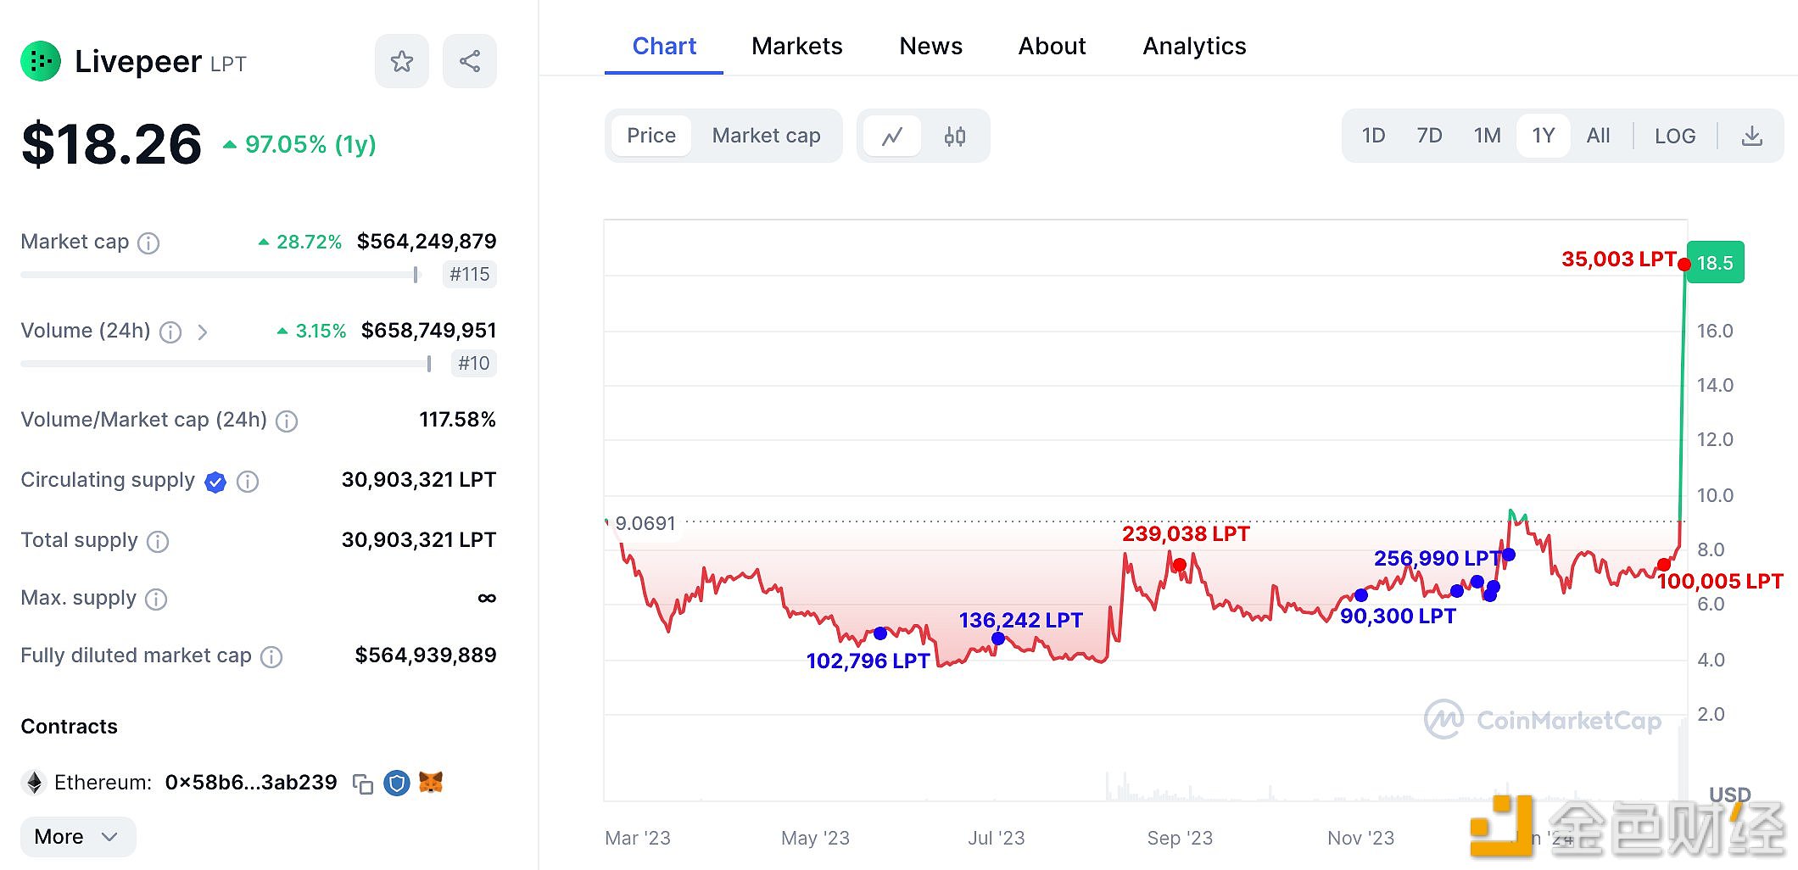Open Market cap info tooltip icon
The image size is (1798, 870).
[x=148, y=243]
